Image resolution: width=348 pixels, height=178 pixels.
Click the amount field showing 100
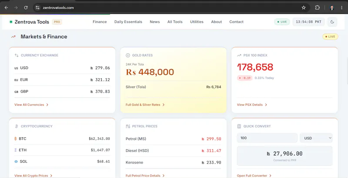pyautogui.click(x=267, y=138)
